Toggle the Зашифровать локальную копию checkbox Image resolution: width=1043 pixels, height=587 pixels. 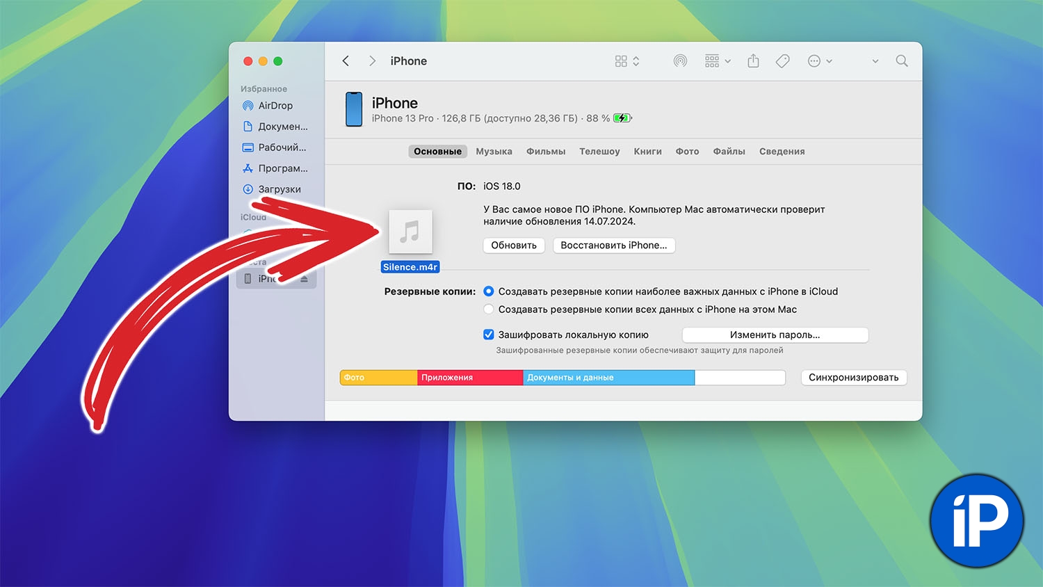click(489, 335)
